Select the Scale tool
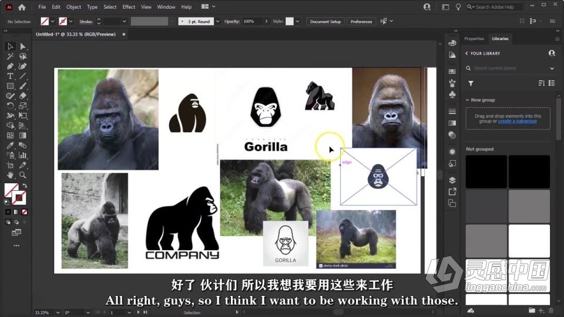Screen dimensions: 564x317 (23, 106)
